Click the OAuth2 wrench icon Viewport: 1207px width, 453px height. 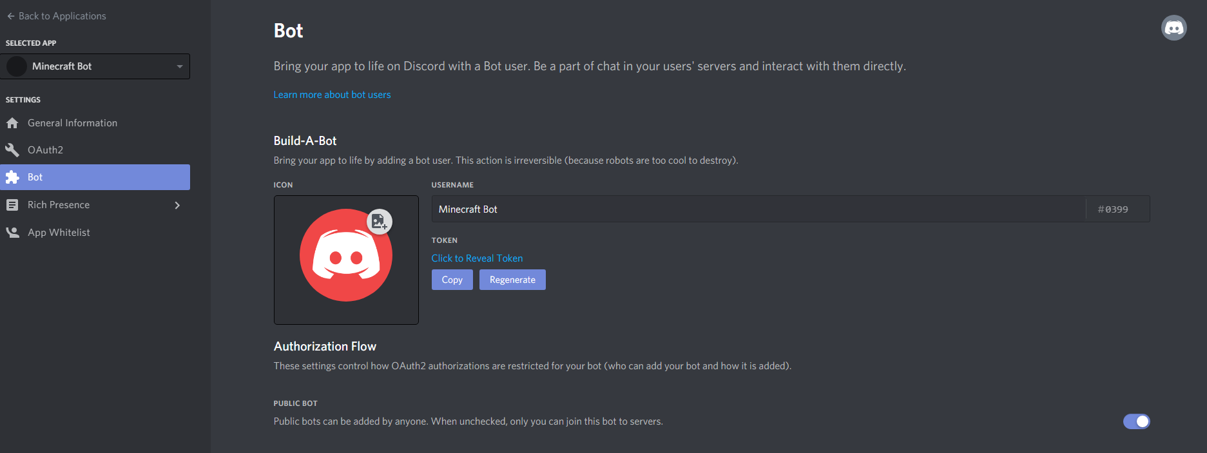tap(12, 150)
